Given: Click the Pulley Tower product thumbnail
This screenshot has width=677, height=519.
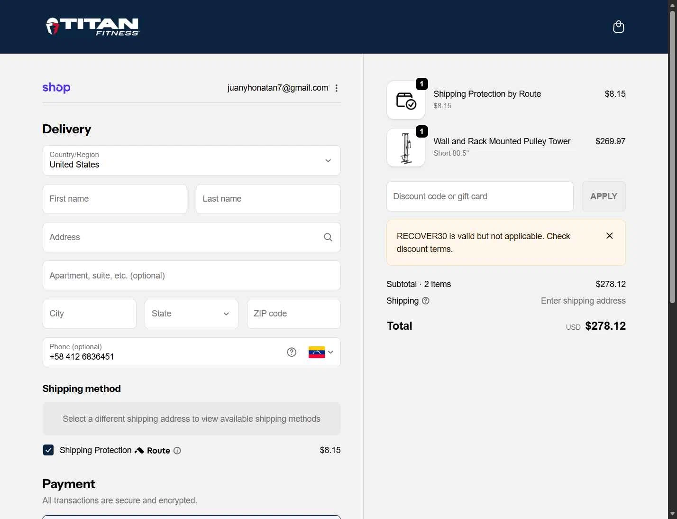Looking at the screenshot, I should click(x=406, y=148).
